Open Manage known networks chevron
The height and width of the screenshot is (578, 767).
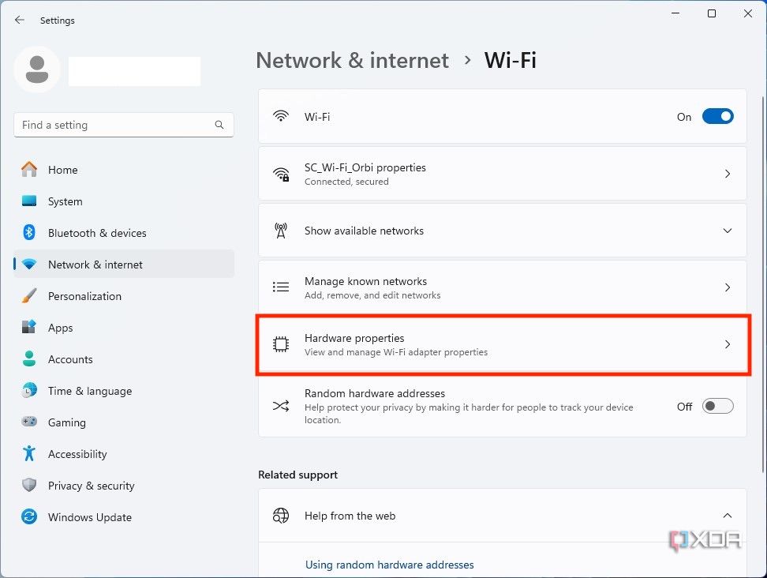pos(728,287)
